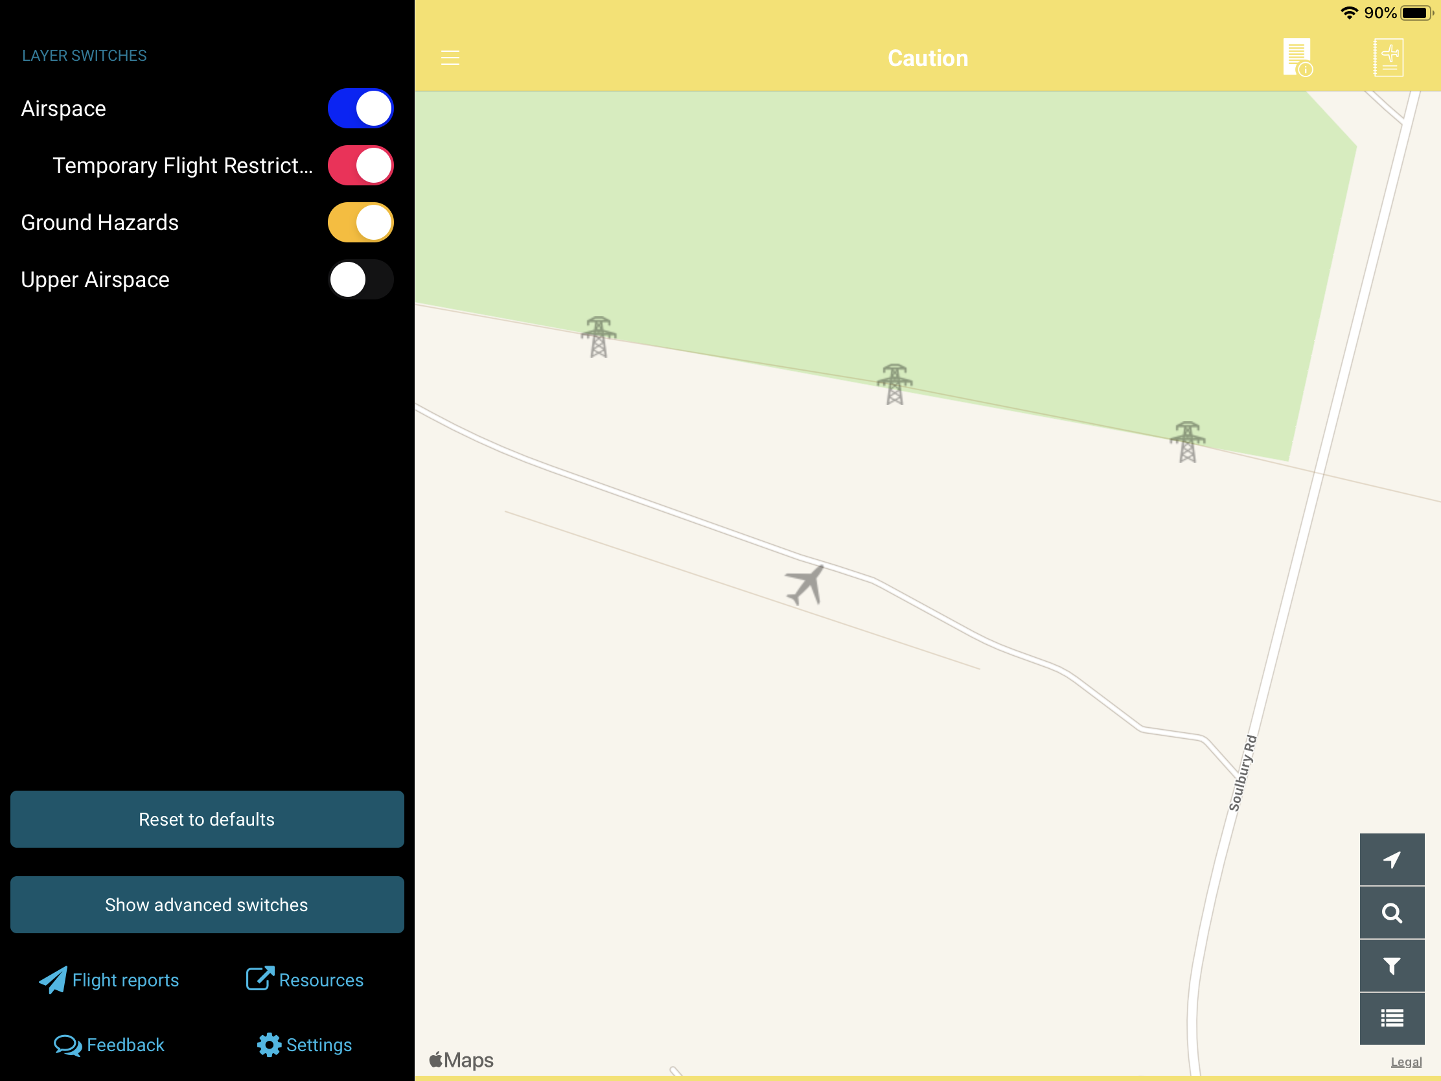Open the Legal link on map
The width and height of the screenshot is (1441, 1081).
point(1406,1062)
